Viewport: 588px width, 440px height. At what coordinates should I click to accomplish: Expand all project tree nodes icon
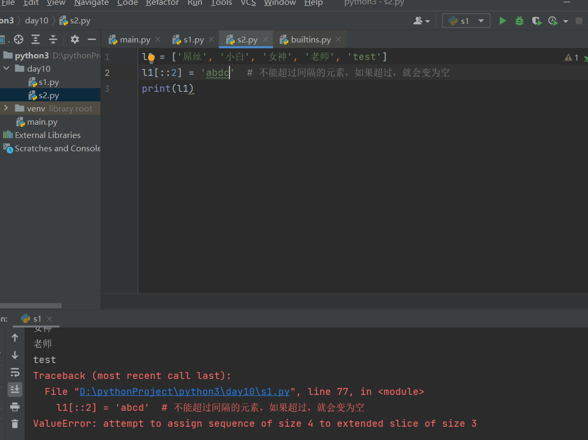pyautogui.click(x=36, y=39)
